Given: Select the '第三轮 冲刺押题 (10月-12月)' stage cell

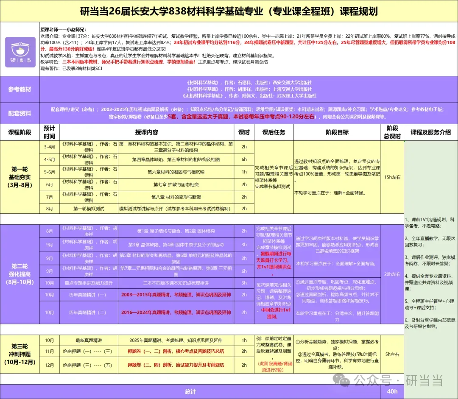Looking at the screenshot, I should (20, 354).
